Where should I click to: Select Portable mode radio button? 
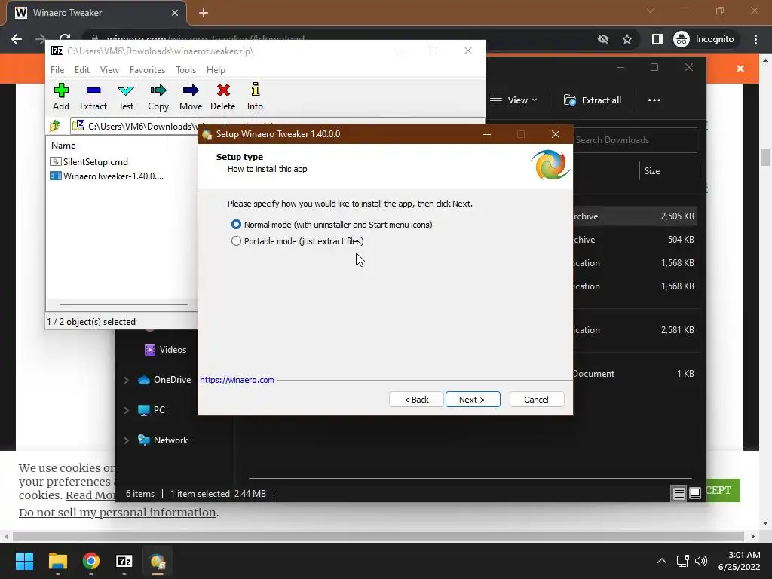[236, 241]
